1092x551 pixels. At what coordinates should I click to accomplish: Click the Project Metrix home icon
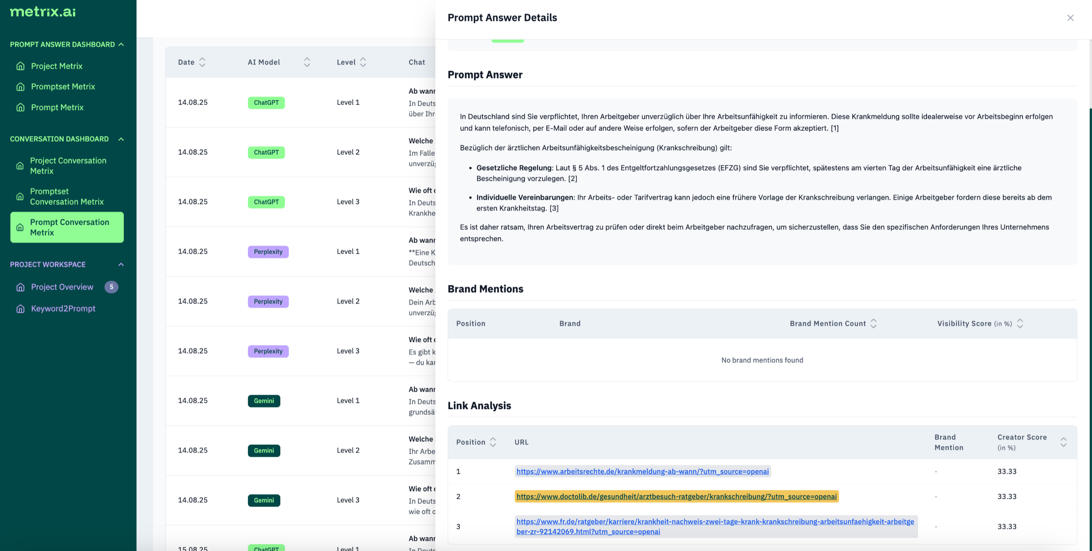pos(20,66)
